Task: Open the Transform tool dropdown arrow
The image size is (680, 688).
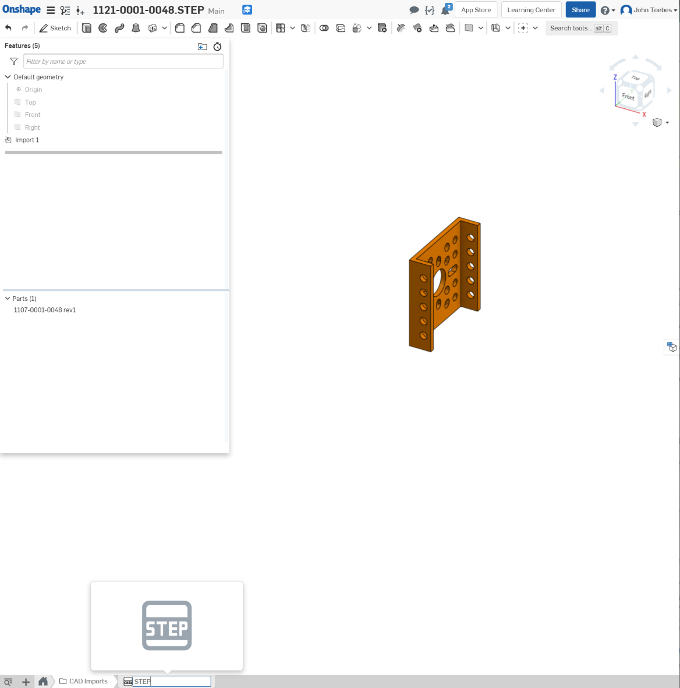Action: (x=369, y=28)
